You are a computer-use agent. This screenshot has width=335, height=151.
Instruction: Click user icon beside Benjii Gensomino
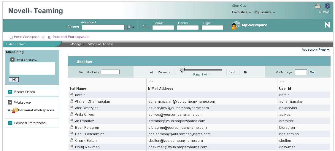72,134
